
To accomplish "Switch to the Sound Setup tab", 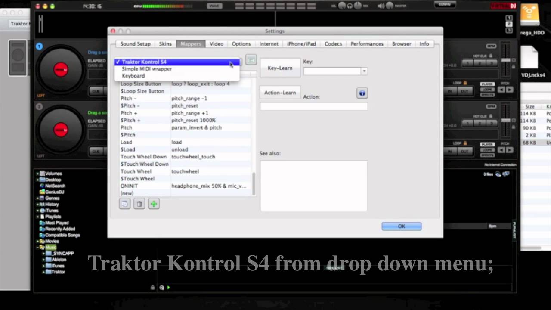I will coord(135,44).
